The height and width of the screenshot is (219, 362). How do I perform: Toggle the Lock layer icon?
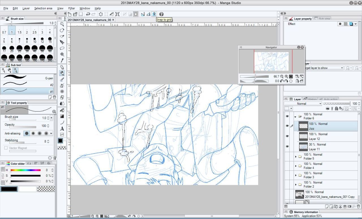coord(336,109)
